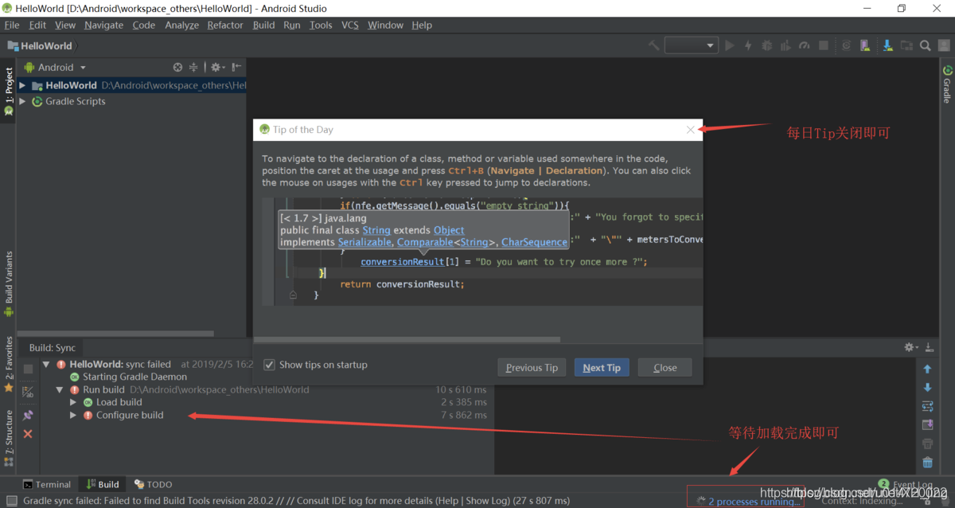The width and height of the screenshot is (955, 508).
Task: Click the Stop square icon in toolbar
Action: click(x=824, y=45)
